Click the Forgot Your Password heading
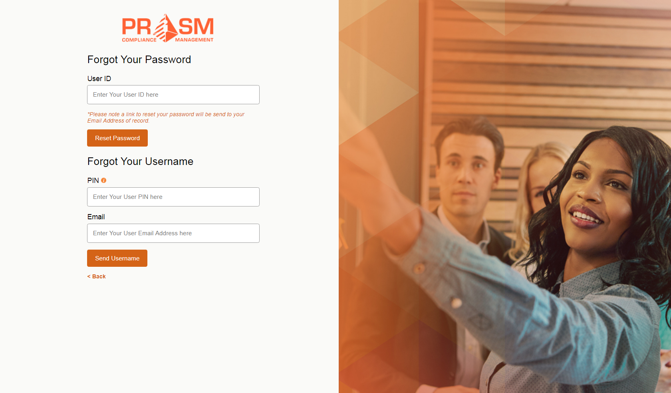This screenshot has height=393, width=671. coord(139,60)
